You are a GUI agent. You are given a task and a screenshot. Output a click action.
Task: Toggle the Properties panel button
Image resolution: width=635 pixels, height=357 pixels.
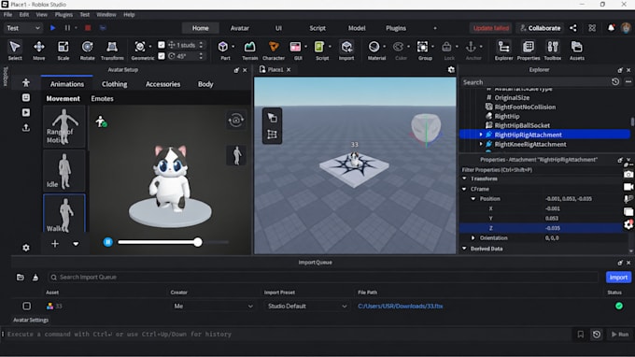[x=529, y=50]
